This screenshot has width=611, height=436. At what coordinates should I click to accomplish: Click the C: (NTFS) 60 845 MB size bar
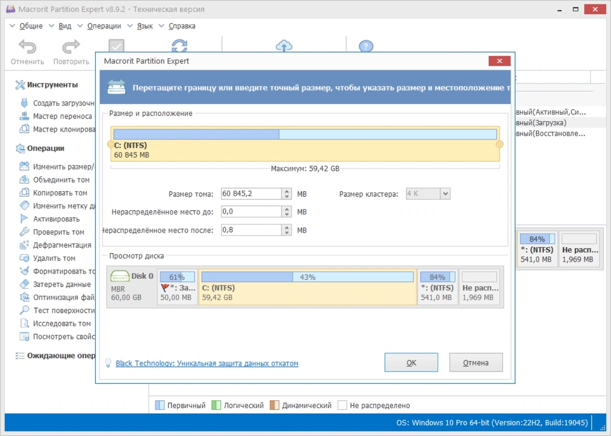pos(305,144)
